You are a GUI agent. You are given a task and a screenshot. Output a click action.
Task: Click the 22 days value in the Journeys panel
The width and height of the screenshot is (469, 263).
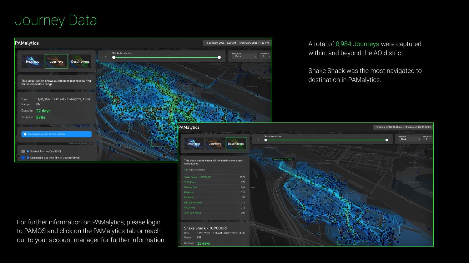coord(43,111)
